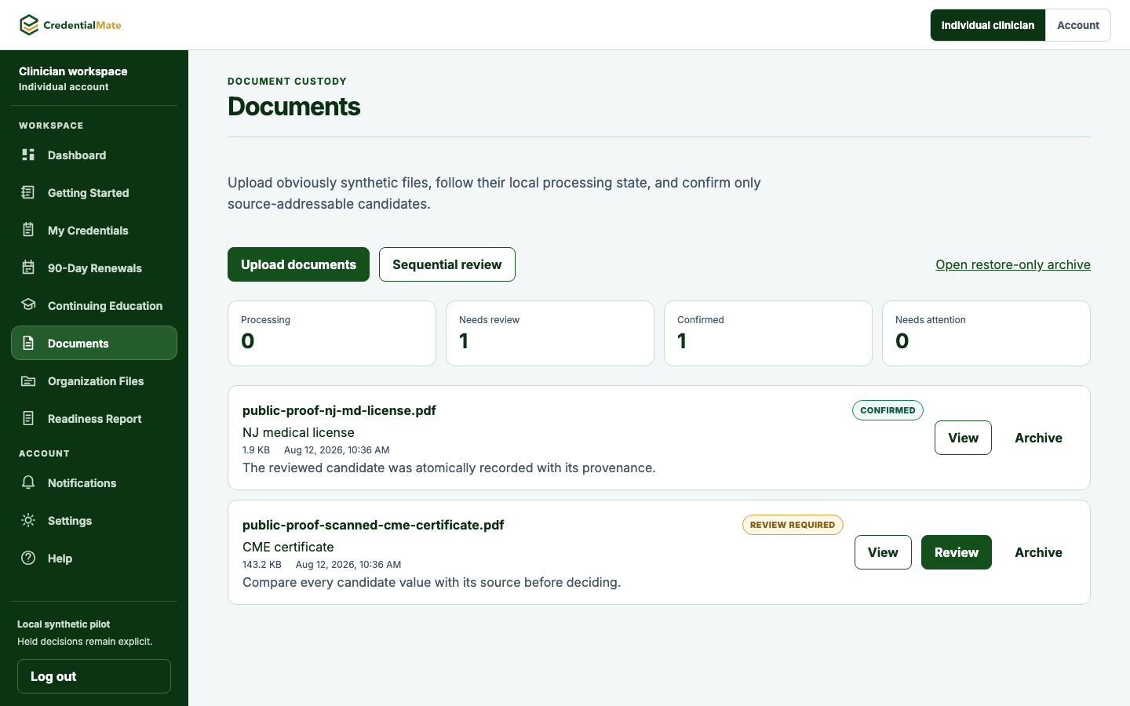1130x706 pixels.
Task: Click the My Credentials clipboard icon
Action: point(28,230)
